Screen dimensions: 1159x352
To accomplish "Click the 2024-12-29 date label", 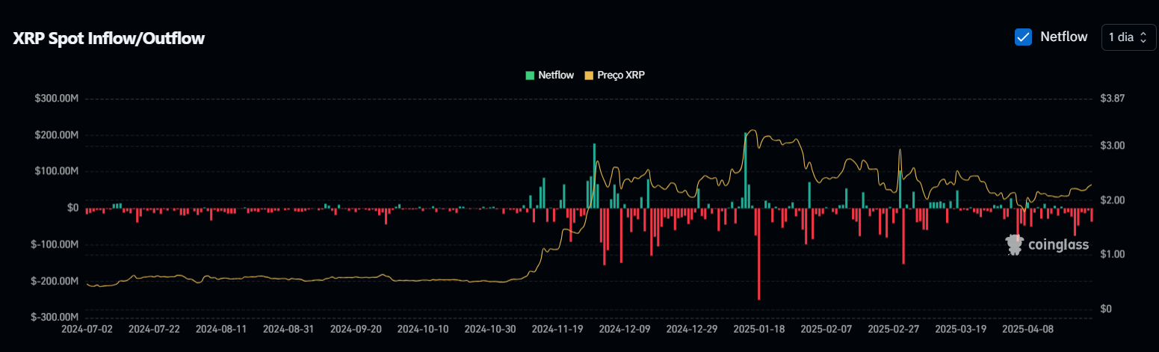I will (x=692, y=328).
